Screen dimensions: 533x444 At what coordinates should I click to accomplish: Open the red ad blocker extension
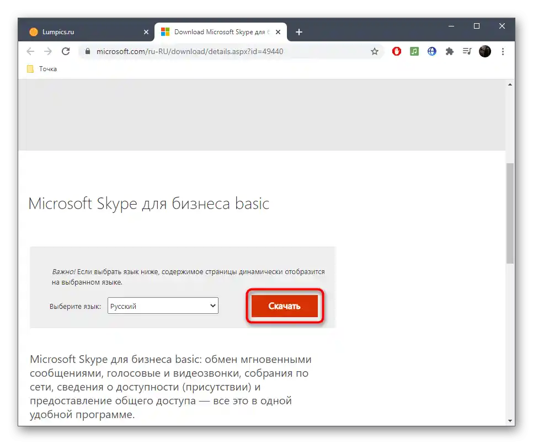point(396,51)
